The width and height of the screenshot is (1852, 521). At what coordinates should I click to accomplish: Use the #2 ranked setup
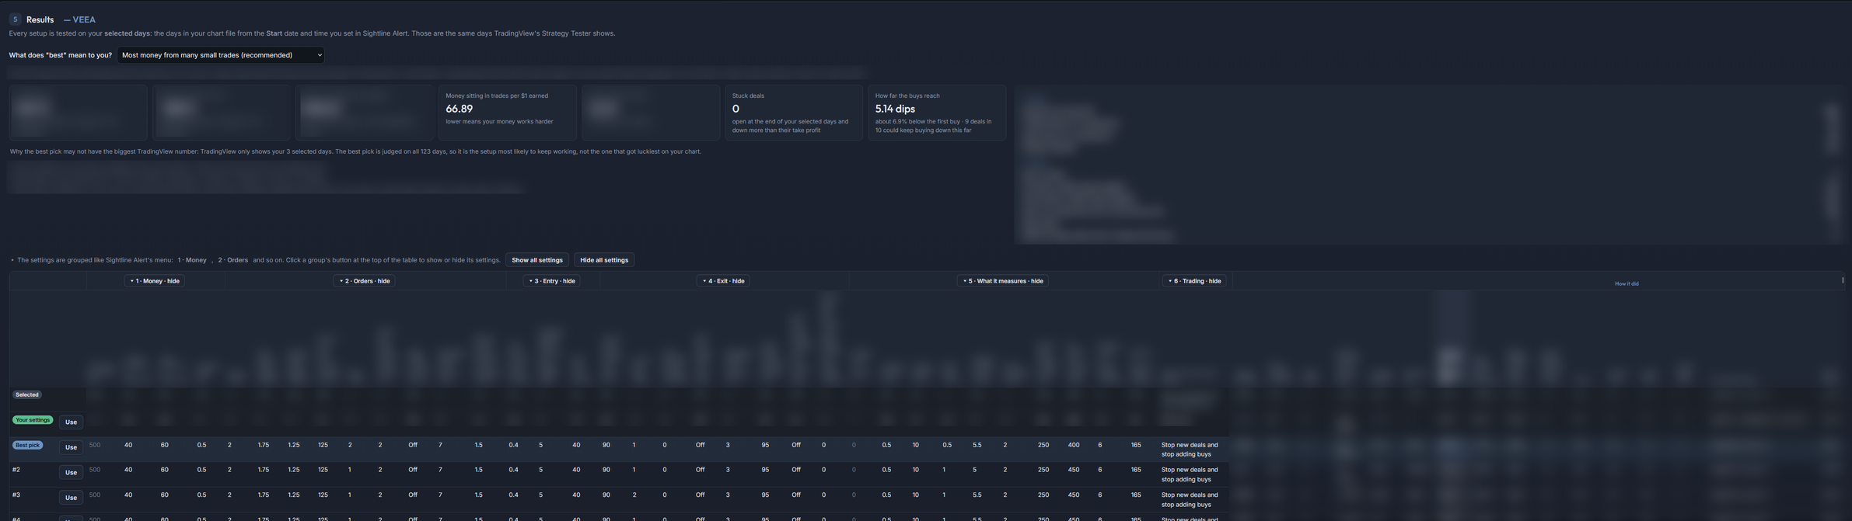coord(71,472)
